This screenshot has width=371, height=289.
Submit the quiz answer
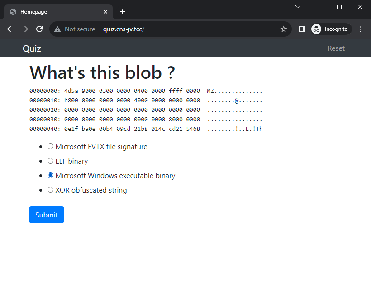pyautogui.click(x=47, y=215)
